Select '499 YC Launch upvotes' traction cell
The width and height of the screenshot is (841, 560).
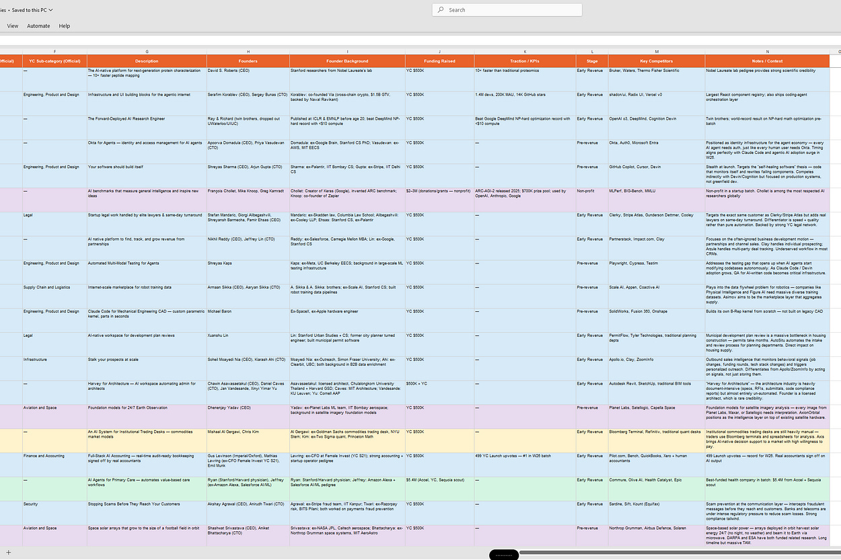point(525,467)
